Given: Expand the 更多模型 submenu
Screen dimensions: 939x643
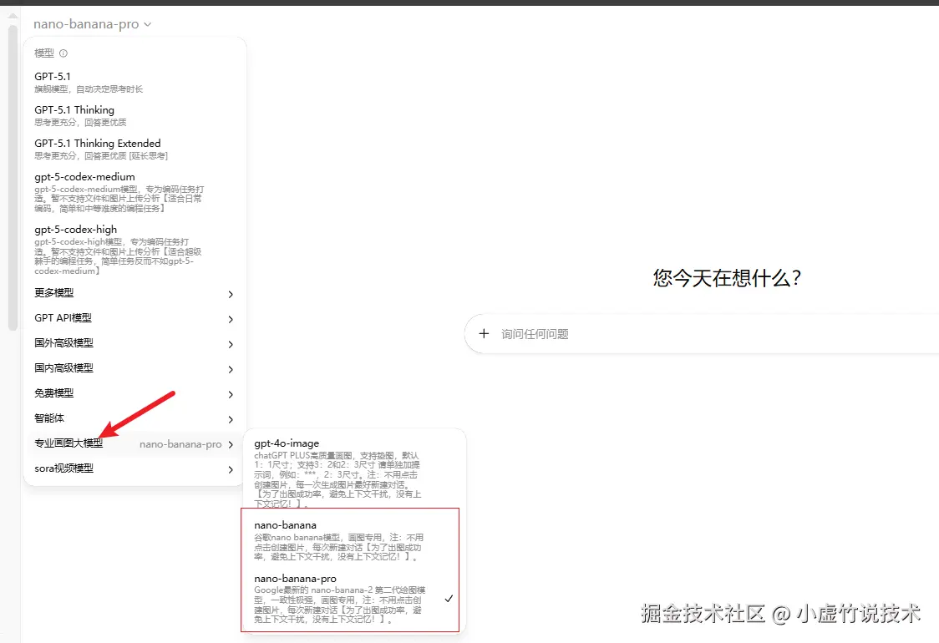Looking at the screenshot, I should 134,293.
